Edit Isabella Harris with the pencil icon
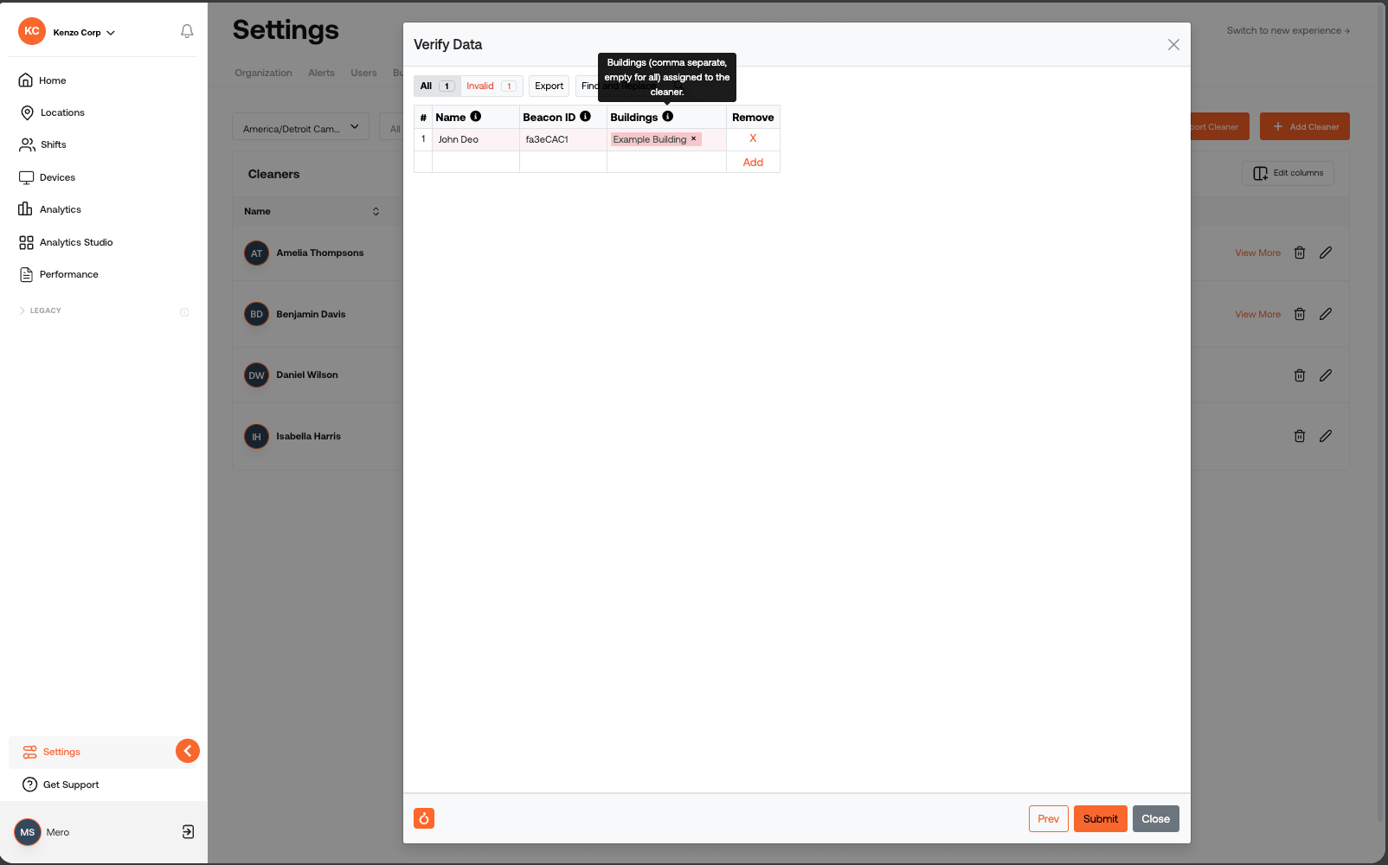1388x865 pixels. pyautogui.click(x=1326, y=436)
